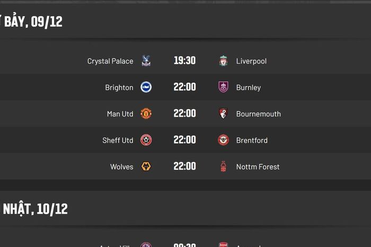Click the Sheff Utd badge icon

[146, 140]
